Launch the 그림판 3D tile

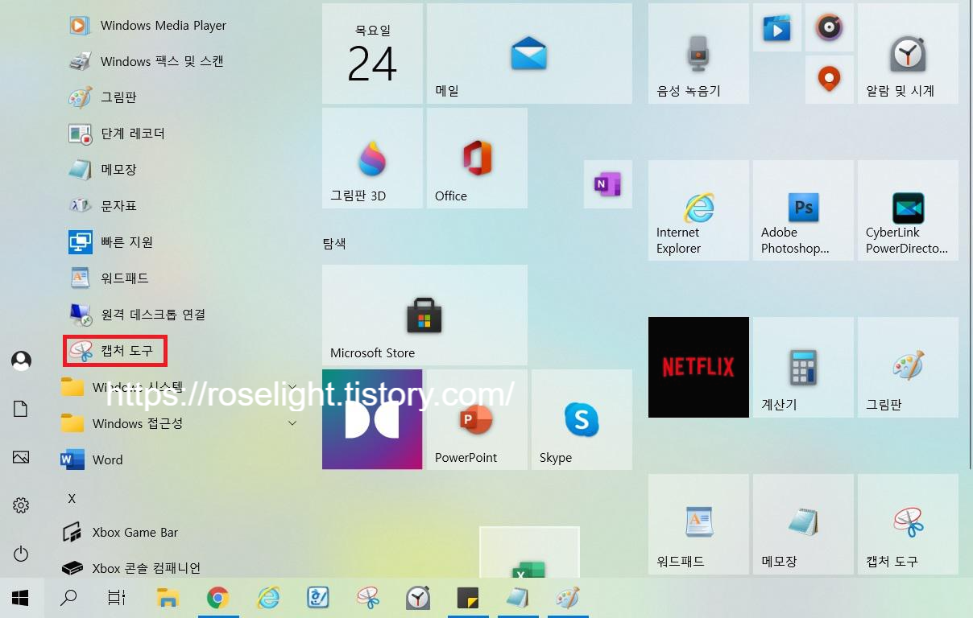tap(372, 159)
